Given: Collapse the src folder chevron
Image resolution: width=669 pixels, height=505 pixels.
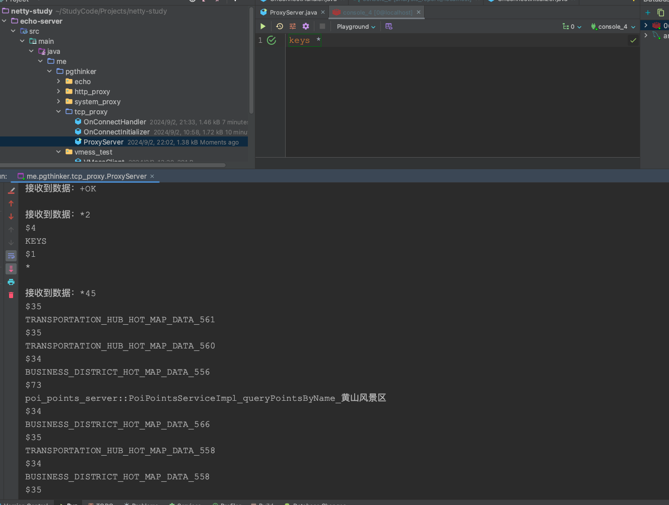Looking at the screenshot, I should click(13, 31).
